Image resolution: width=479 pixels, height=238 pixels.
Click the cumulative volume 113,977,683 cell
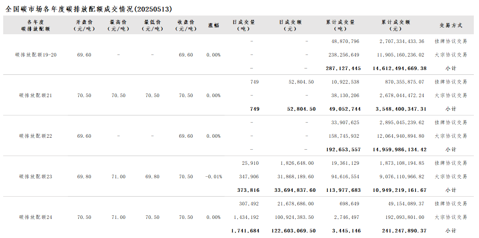(x=343, y=190)
